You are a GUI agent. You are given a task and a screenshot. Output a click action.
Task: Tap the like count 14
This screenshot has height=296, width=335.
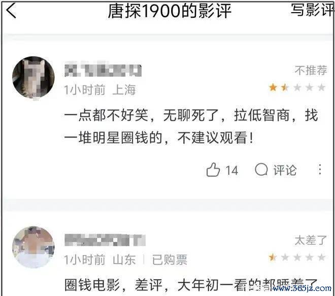[x=232, y=171]
